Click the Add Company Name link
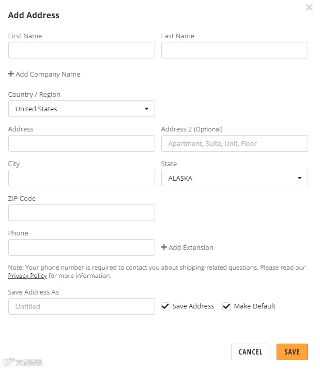The image size is (320, 369). (48, 74)
